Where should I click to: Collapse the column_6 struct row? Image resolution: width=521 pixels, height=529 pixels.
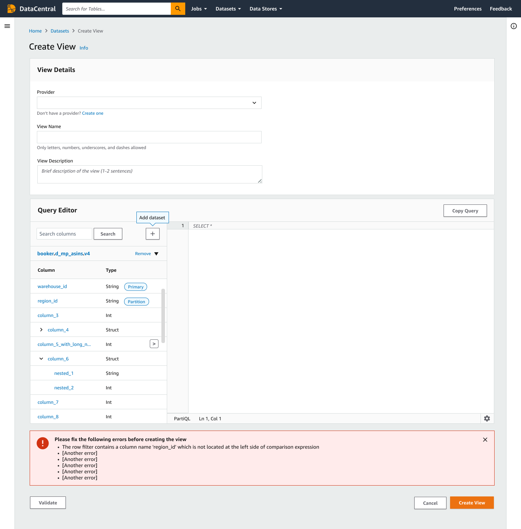pyautogui.click(x=41, y=359)
